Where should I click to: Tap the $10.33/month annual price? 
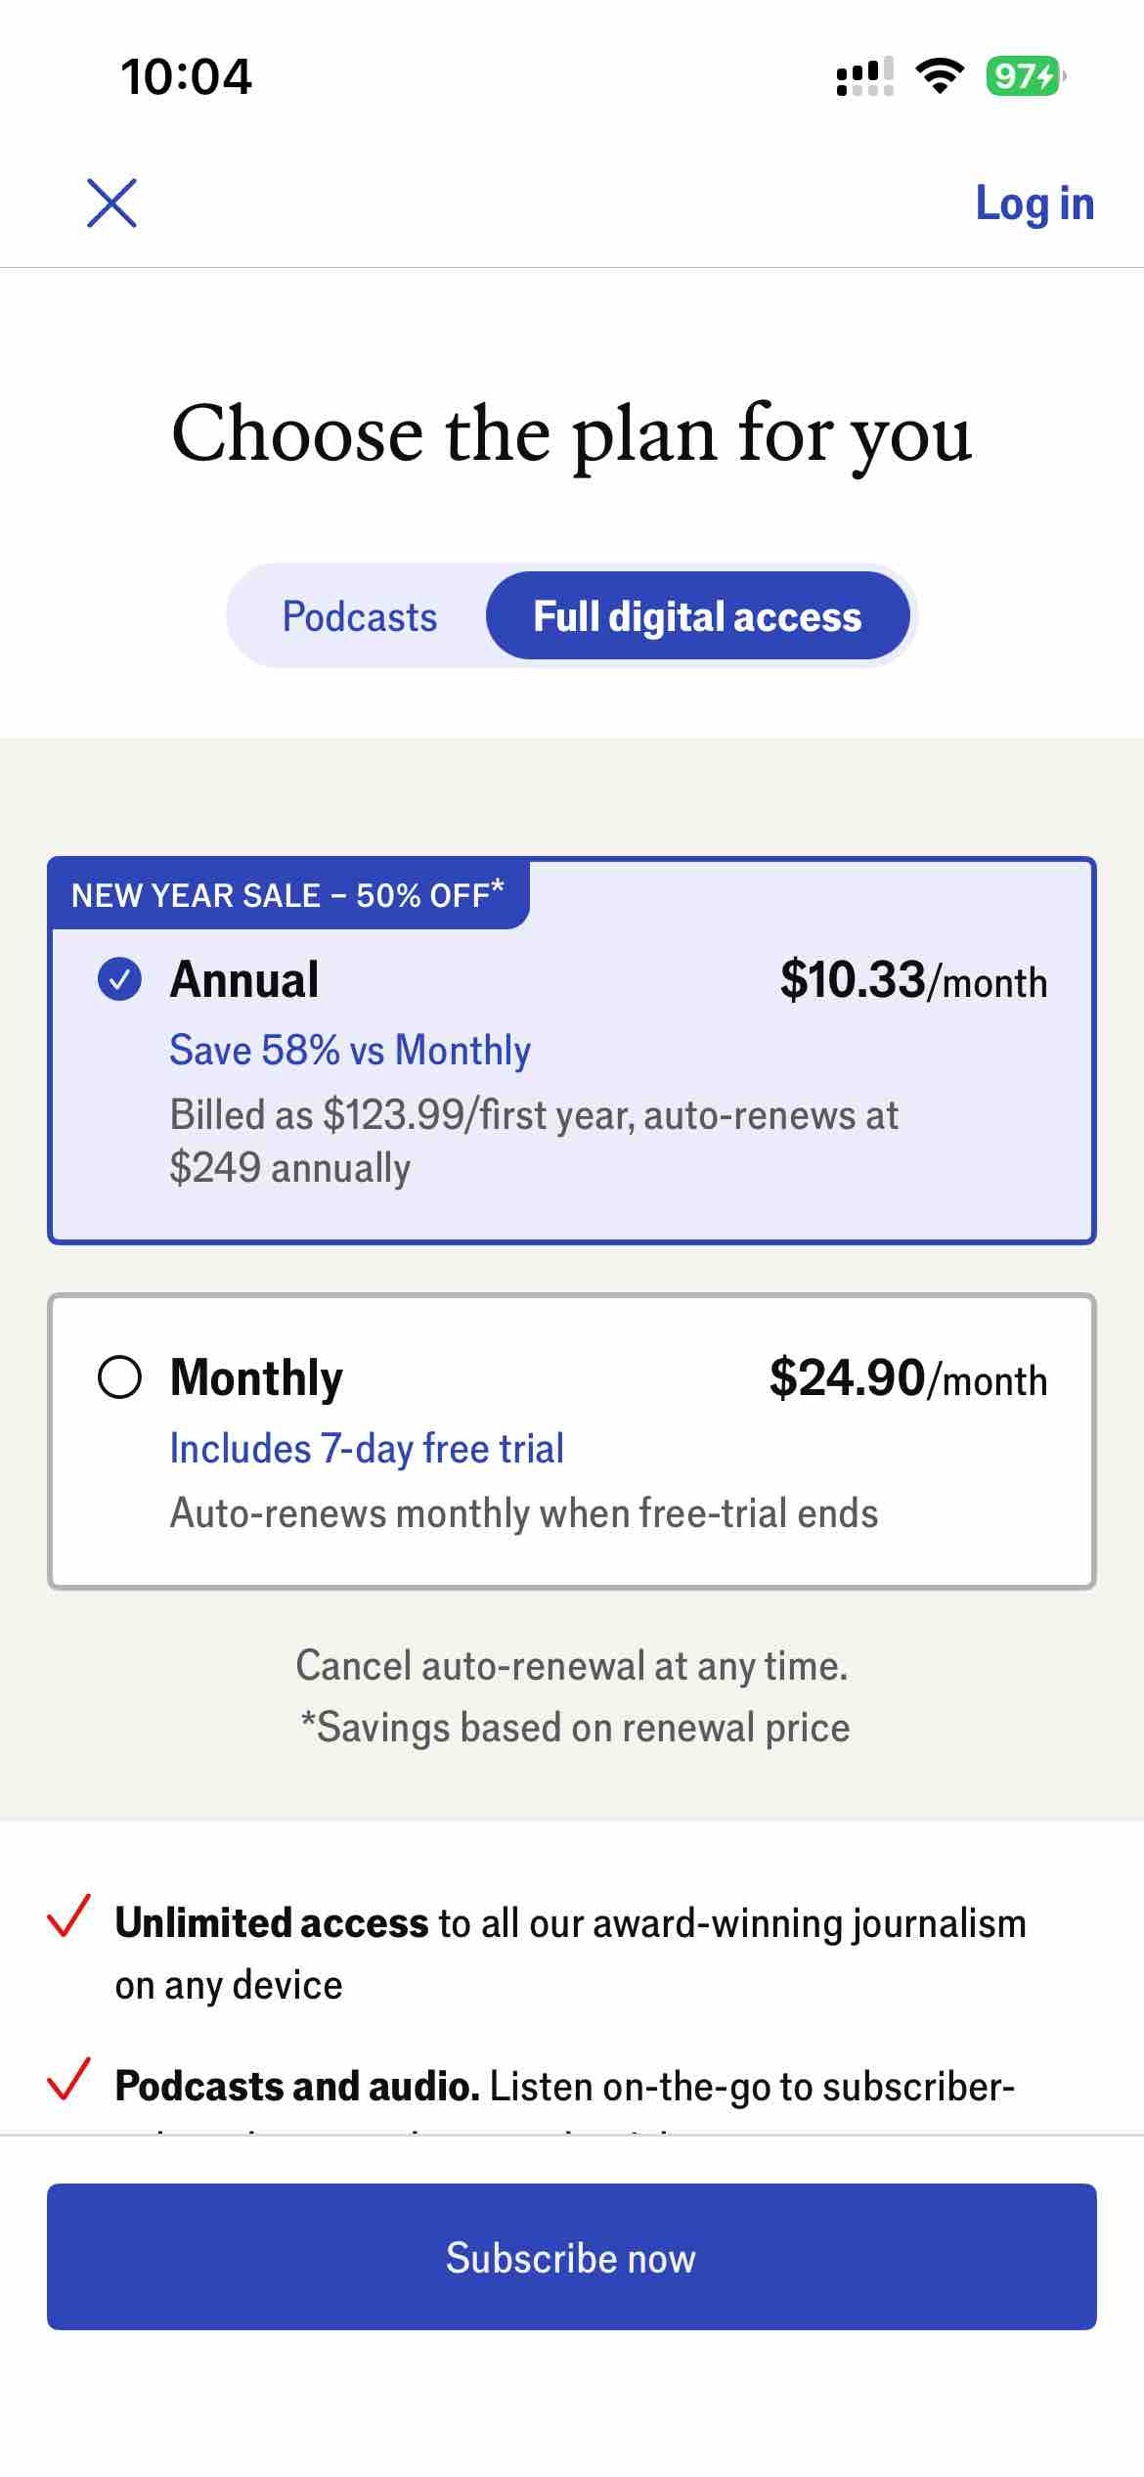[x=913, y=980]
